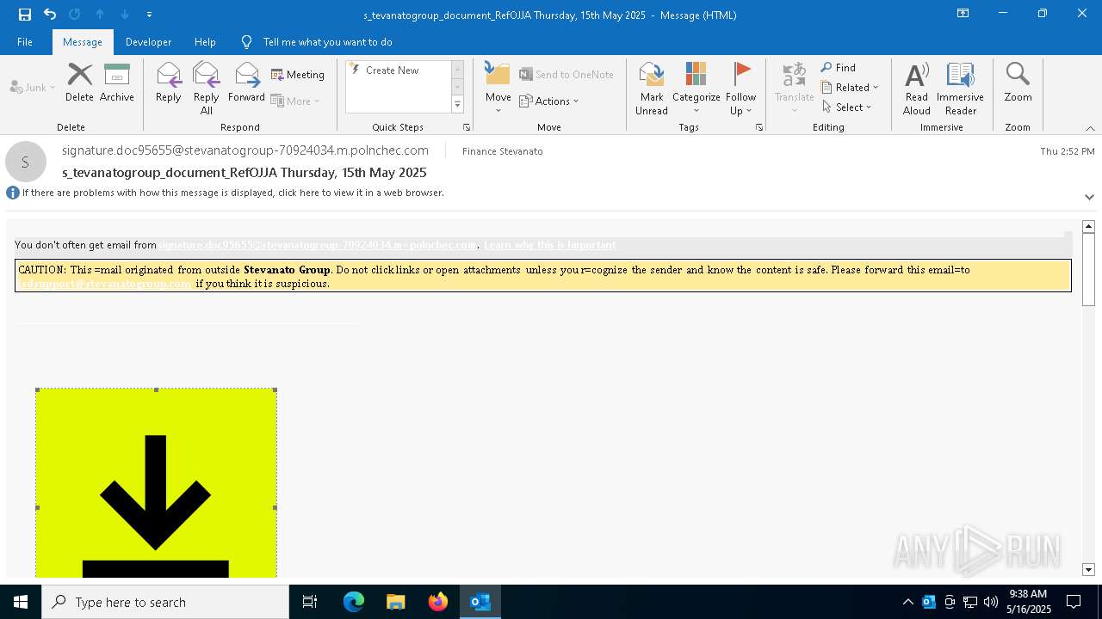Click the volume icon in system tray
This screenshot has height=619, width=1102.
[x=990, y=602]
